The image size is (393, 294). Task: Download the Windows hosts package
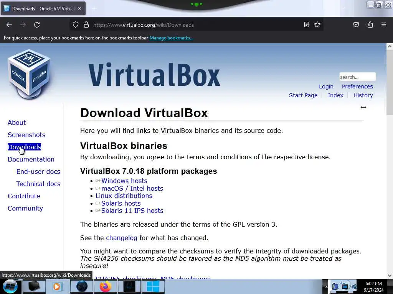click(124, 181)
